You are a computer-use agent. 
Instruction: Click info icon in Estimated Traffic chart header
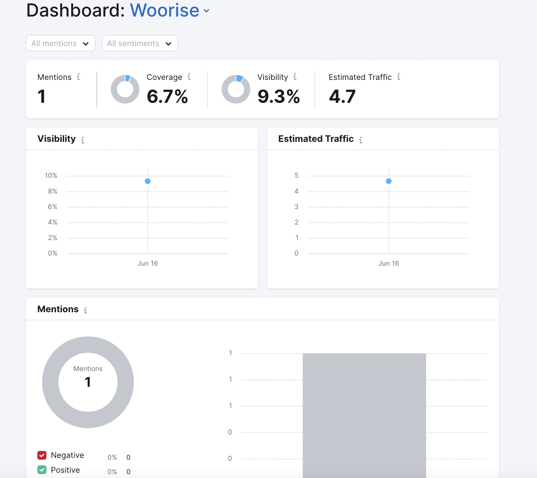[x=361, y=140]
